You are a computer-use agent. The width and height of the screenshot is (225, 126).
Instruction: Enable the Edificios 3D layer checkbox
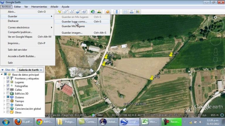pyautogui.click(x=8, y=93)
